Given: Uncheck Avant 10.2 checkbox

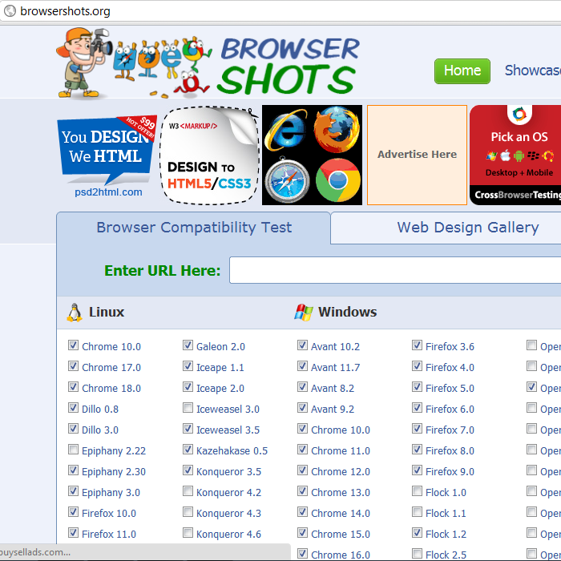Looking at the screenshot, I should [302, 345].
